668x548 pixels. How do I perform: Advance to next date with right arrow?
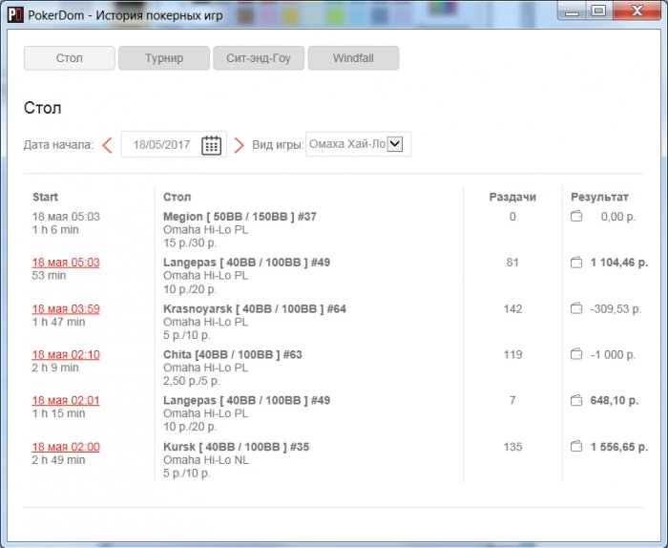tap(239, 145)
